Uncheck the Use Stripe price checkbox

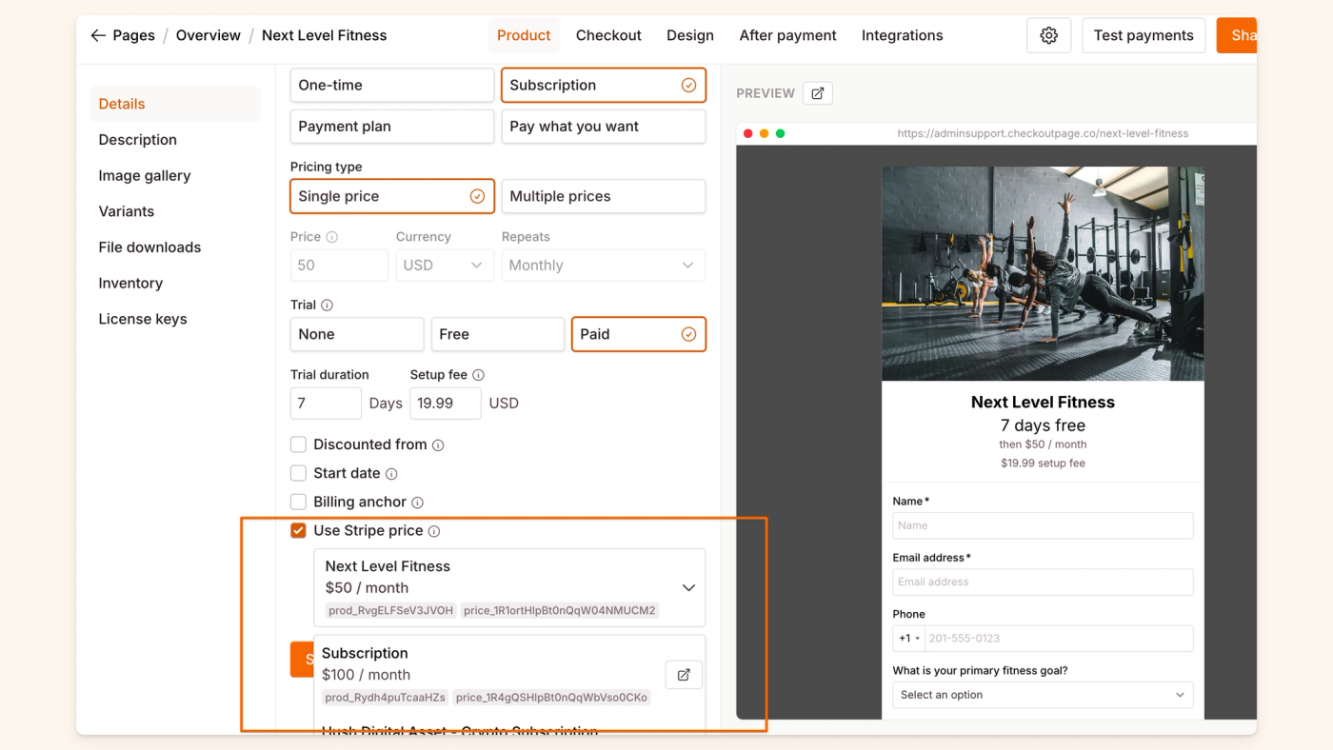pos(298,530)
